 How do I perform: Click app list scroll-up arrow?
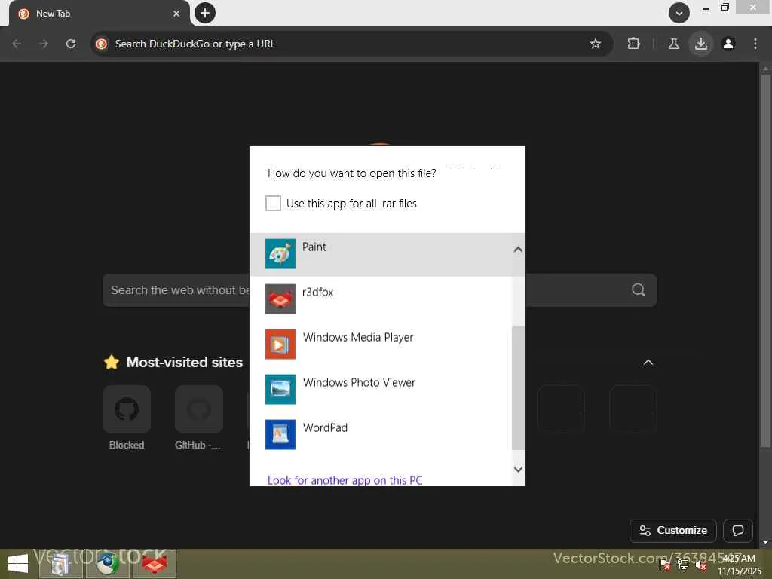click(x=518, y=250)
